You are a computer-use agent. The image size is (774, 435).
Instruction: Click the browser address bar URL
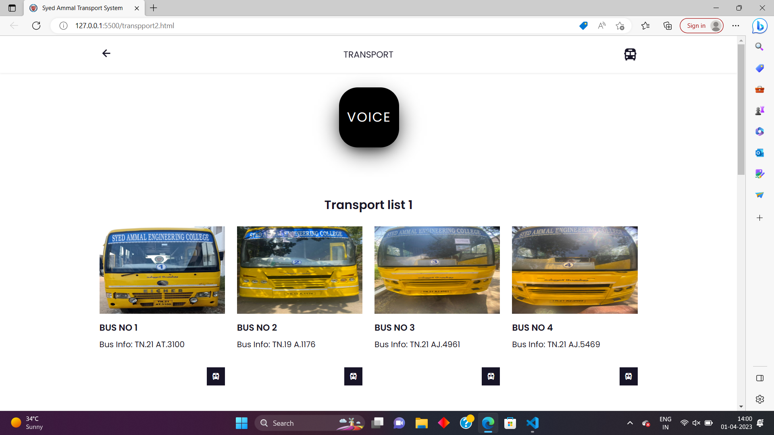125,26
